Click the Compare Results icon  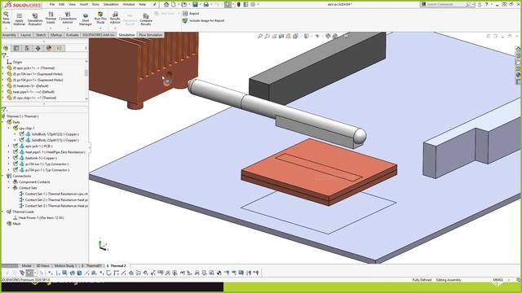tap(146, 20)
